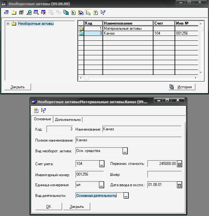Switch to the Основные tab

(42, 119)
